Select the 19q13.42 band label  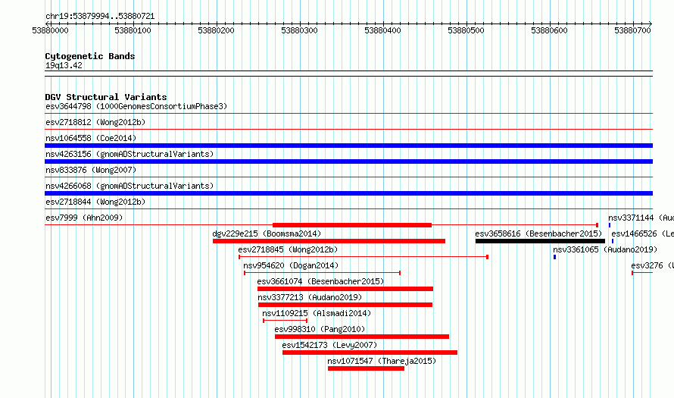(64, 65)
